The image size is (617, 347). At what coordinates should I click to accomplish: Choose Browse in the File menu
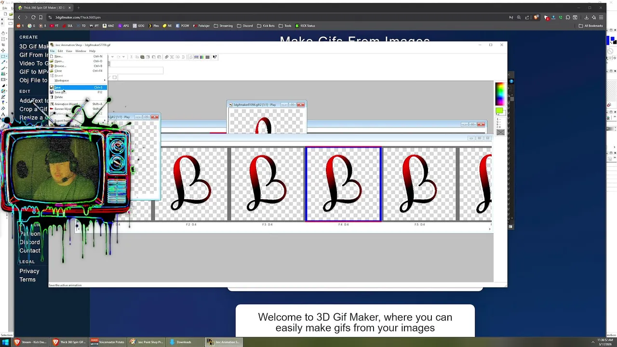pos(80,66)
